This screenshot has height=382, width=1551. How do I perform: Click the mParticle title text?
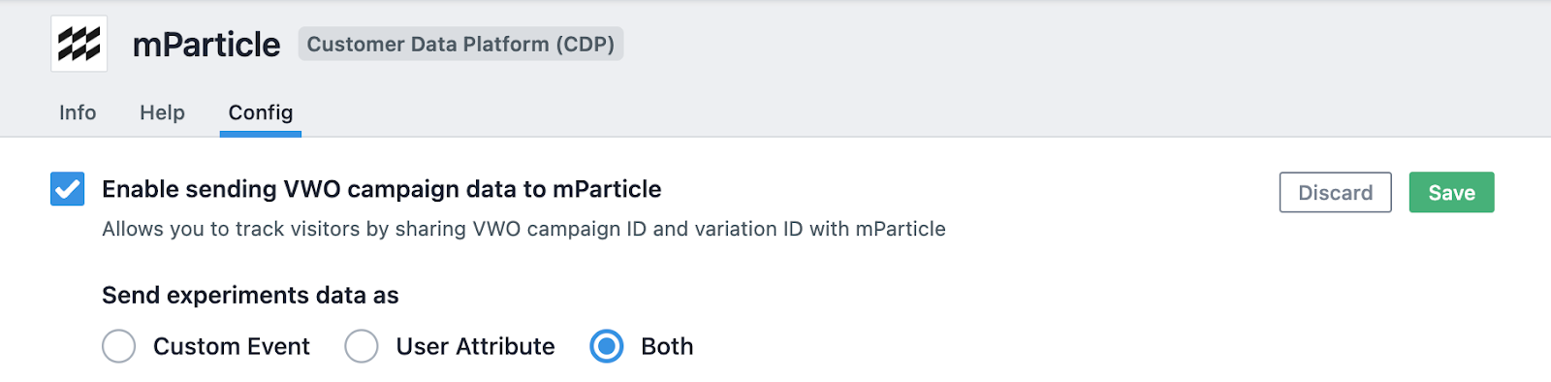point(206,45)
